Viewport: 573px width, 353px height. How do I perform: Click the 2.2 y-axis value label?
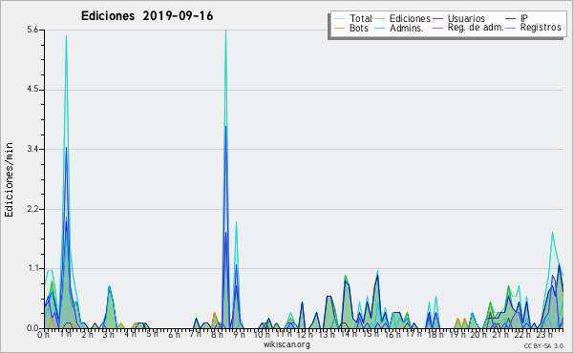tap(32, 209)
